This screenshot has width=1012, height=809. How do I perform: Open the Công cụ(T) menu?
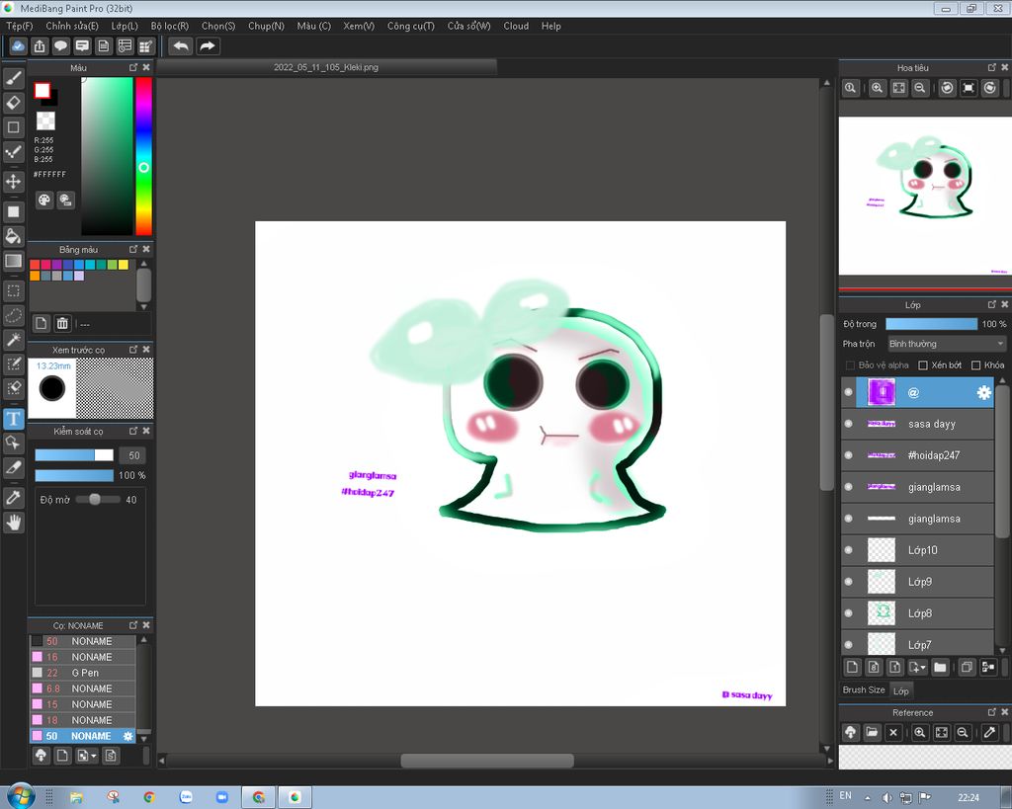(410, 26)
